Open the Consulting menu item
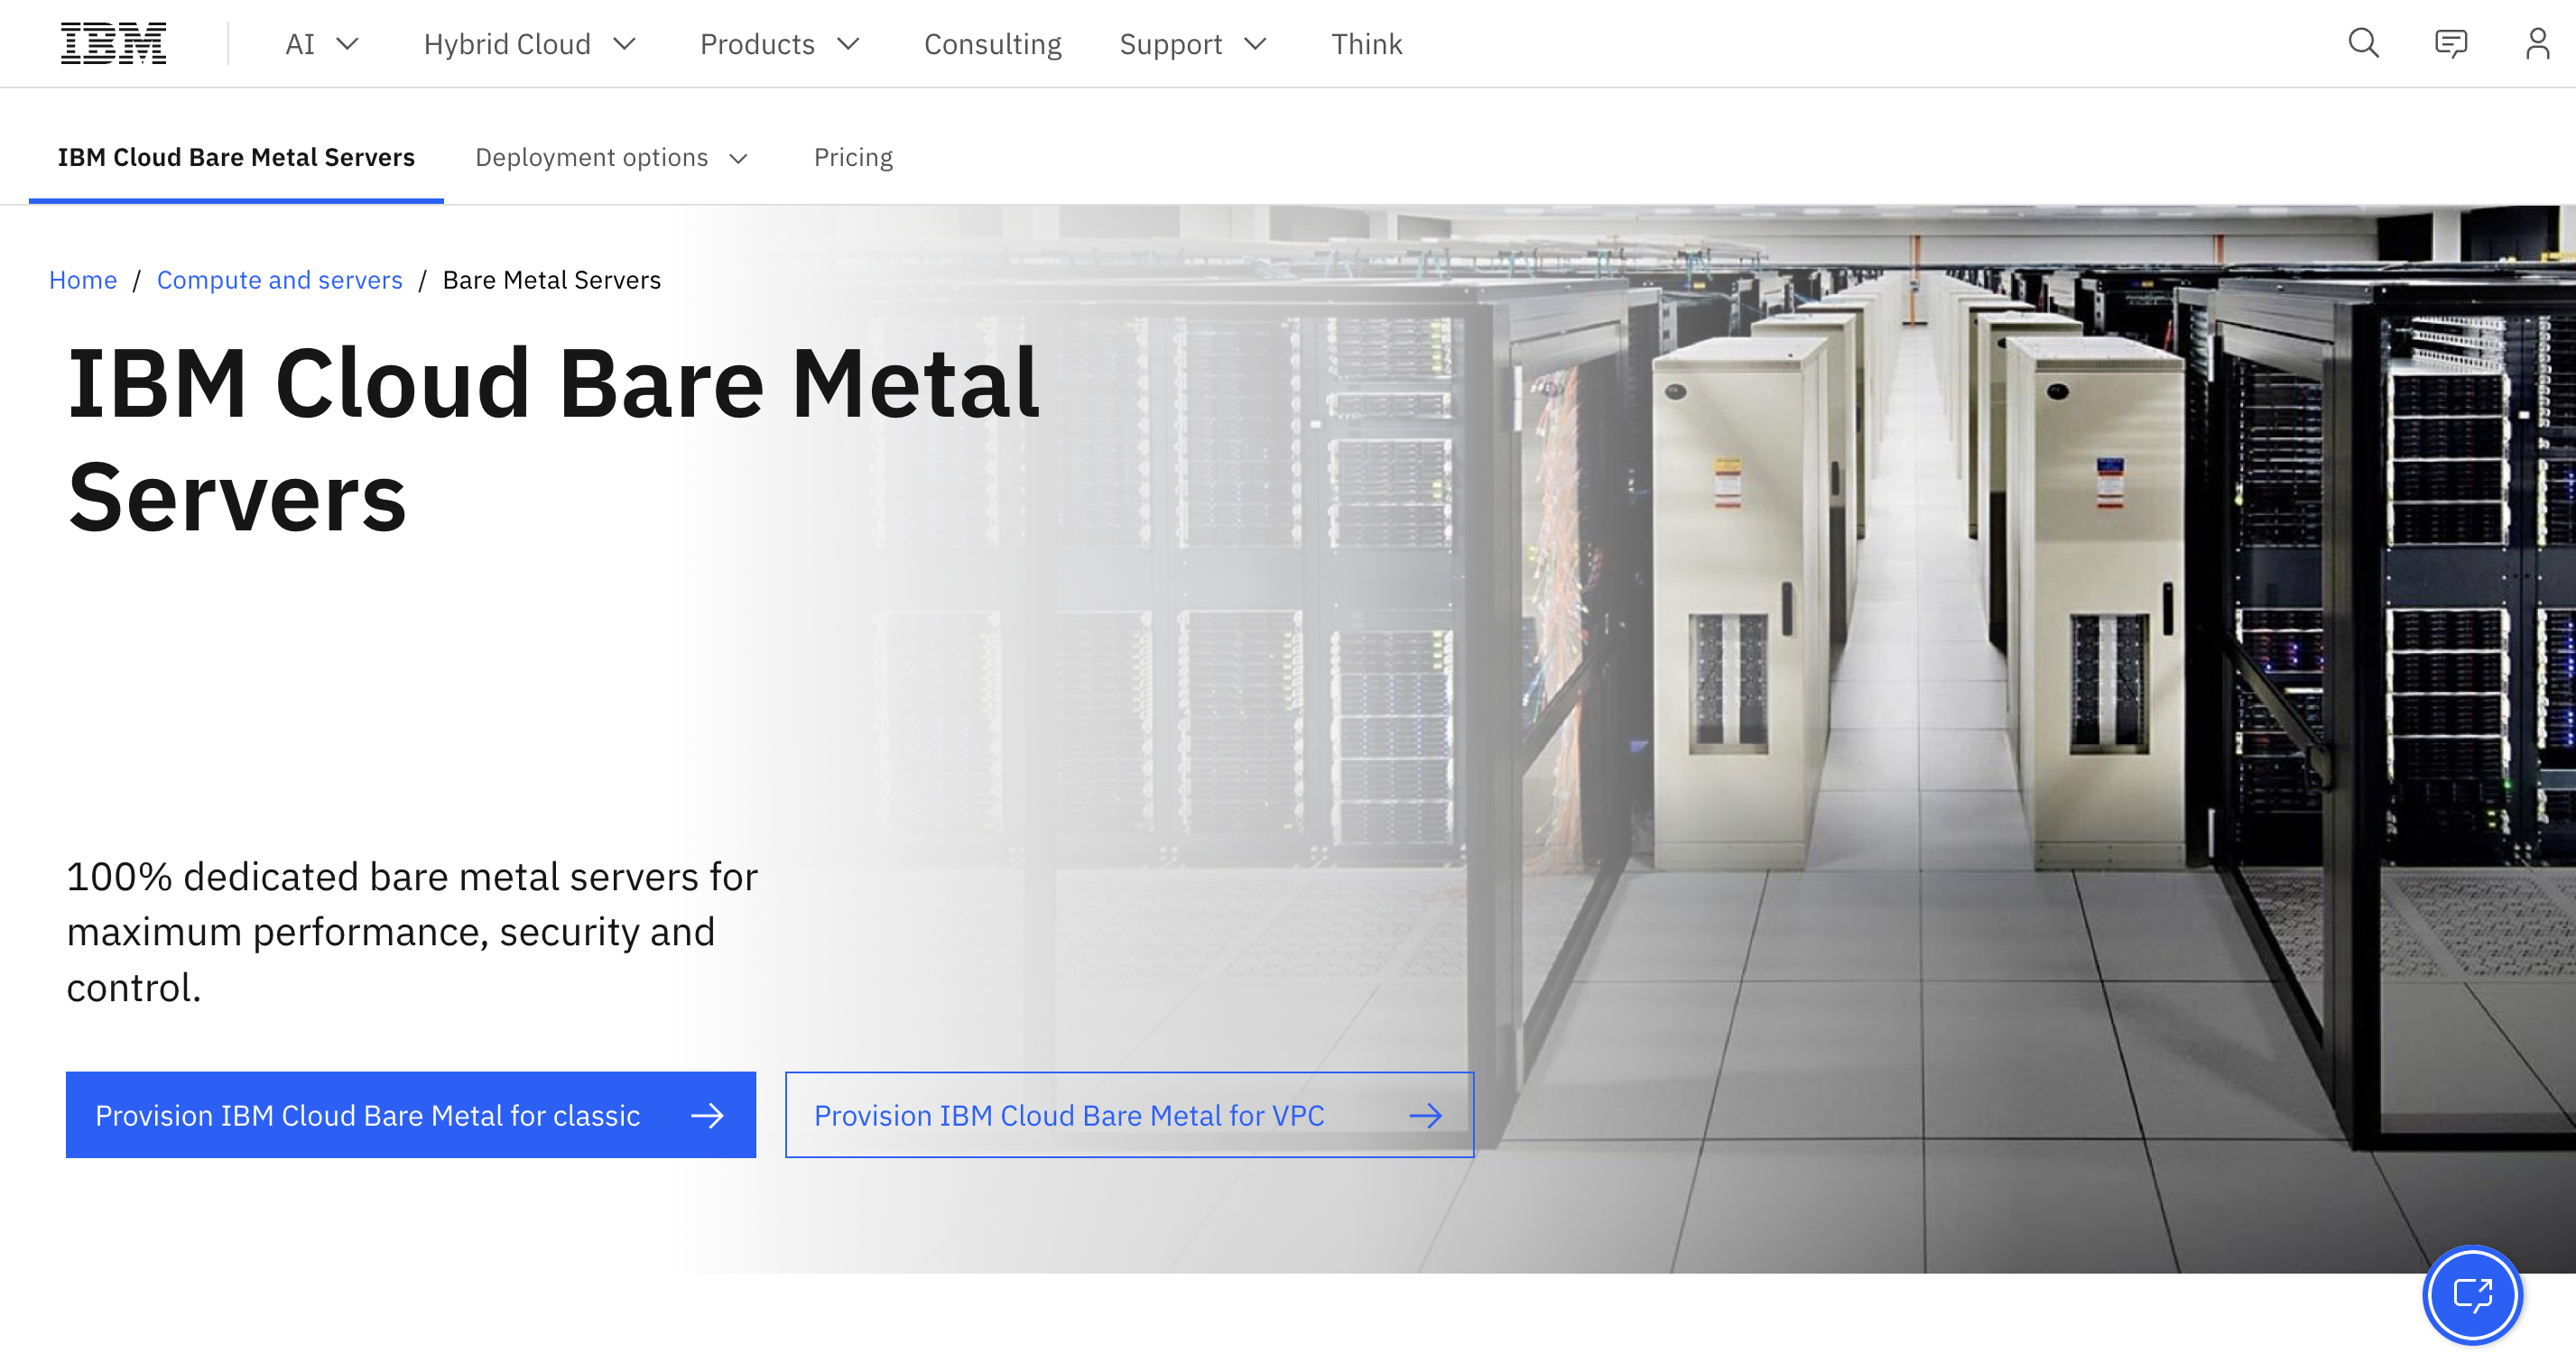The image size is (2576, 1362). coord(992,44)
